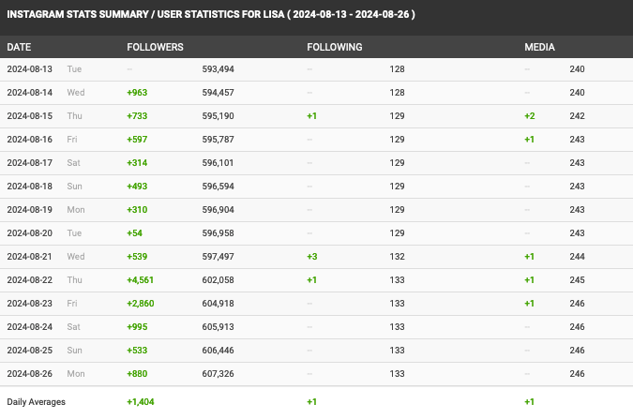Screen dimensions: 633x419
Task: Click follower gain +310
Action: [x=137, y=210]
